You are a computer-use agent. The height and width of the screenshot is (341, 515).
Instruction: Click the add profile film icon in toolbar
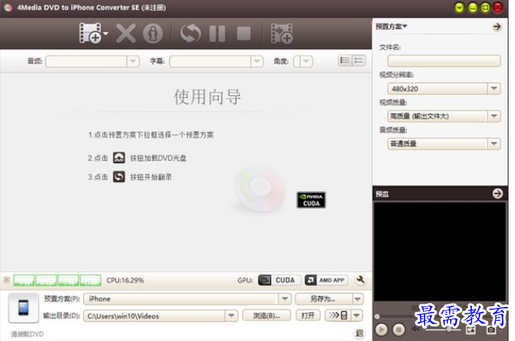point(281,33)
